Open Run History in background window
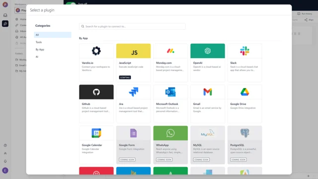 coord(305,14)
